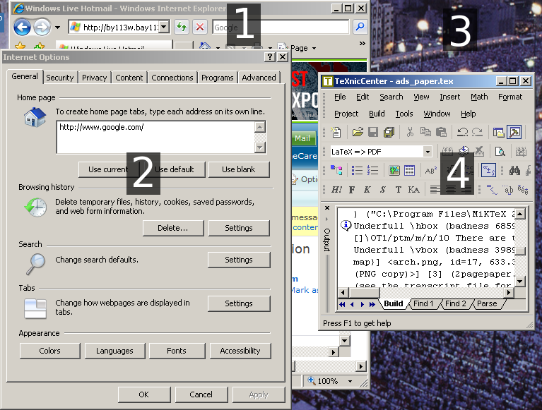Click home page address text box
542x410 pixels.
tap(156, 138)
